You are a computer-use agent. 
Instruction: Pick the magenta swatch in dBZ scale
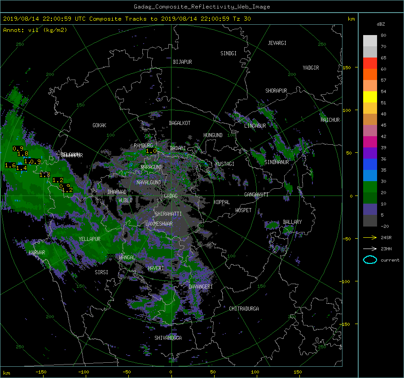tap(370, 142)
